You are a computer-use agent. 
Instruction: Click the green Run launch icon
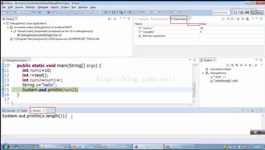tap(113, 12)
